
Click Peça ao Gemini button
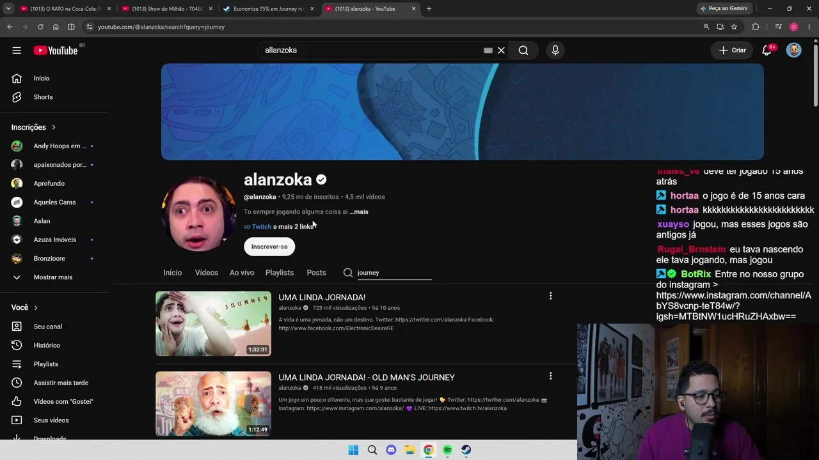[x=724, y=9]
